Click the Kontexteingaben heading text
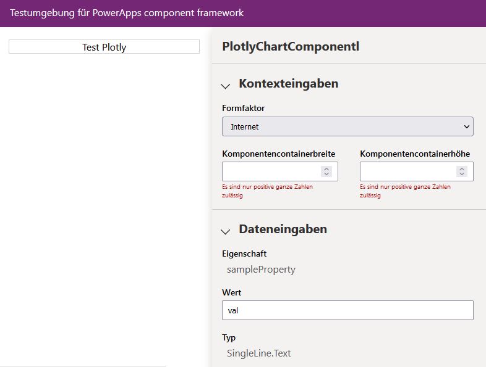 288,84
